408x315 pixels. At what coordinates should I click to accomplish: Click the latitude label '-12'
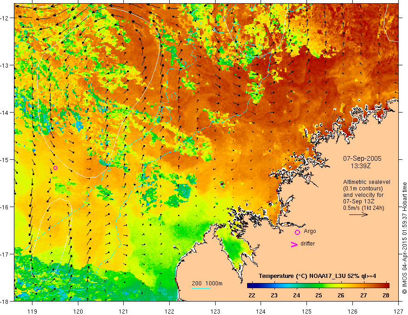[5, 18]
